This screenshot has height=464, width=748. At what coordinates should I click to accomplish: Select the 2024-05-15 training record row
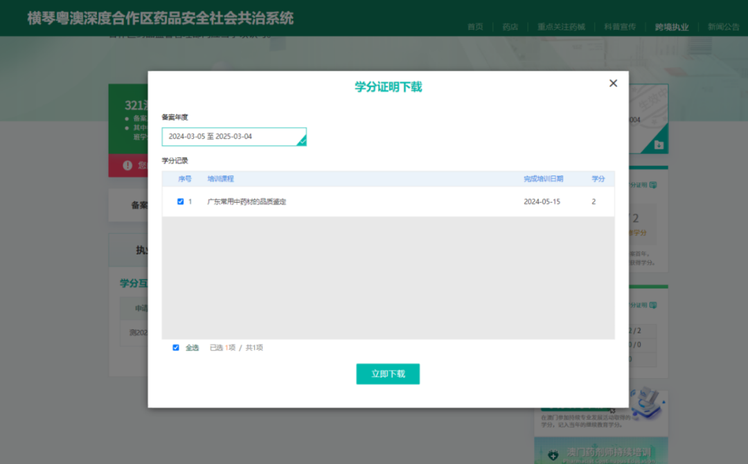click(388, 201)
